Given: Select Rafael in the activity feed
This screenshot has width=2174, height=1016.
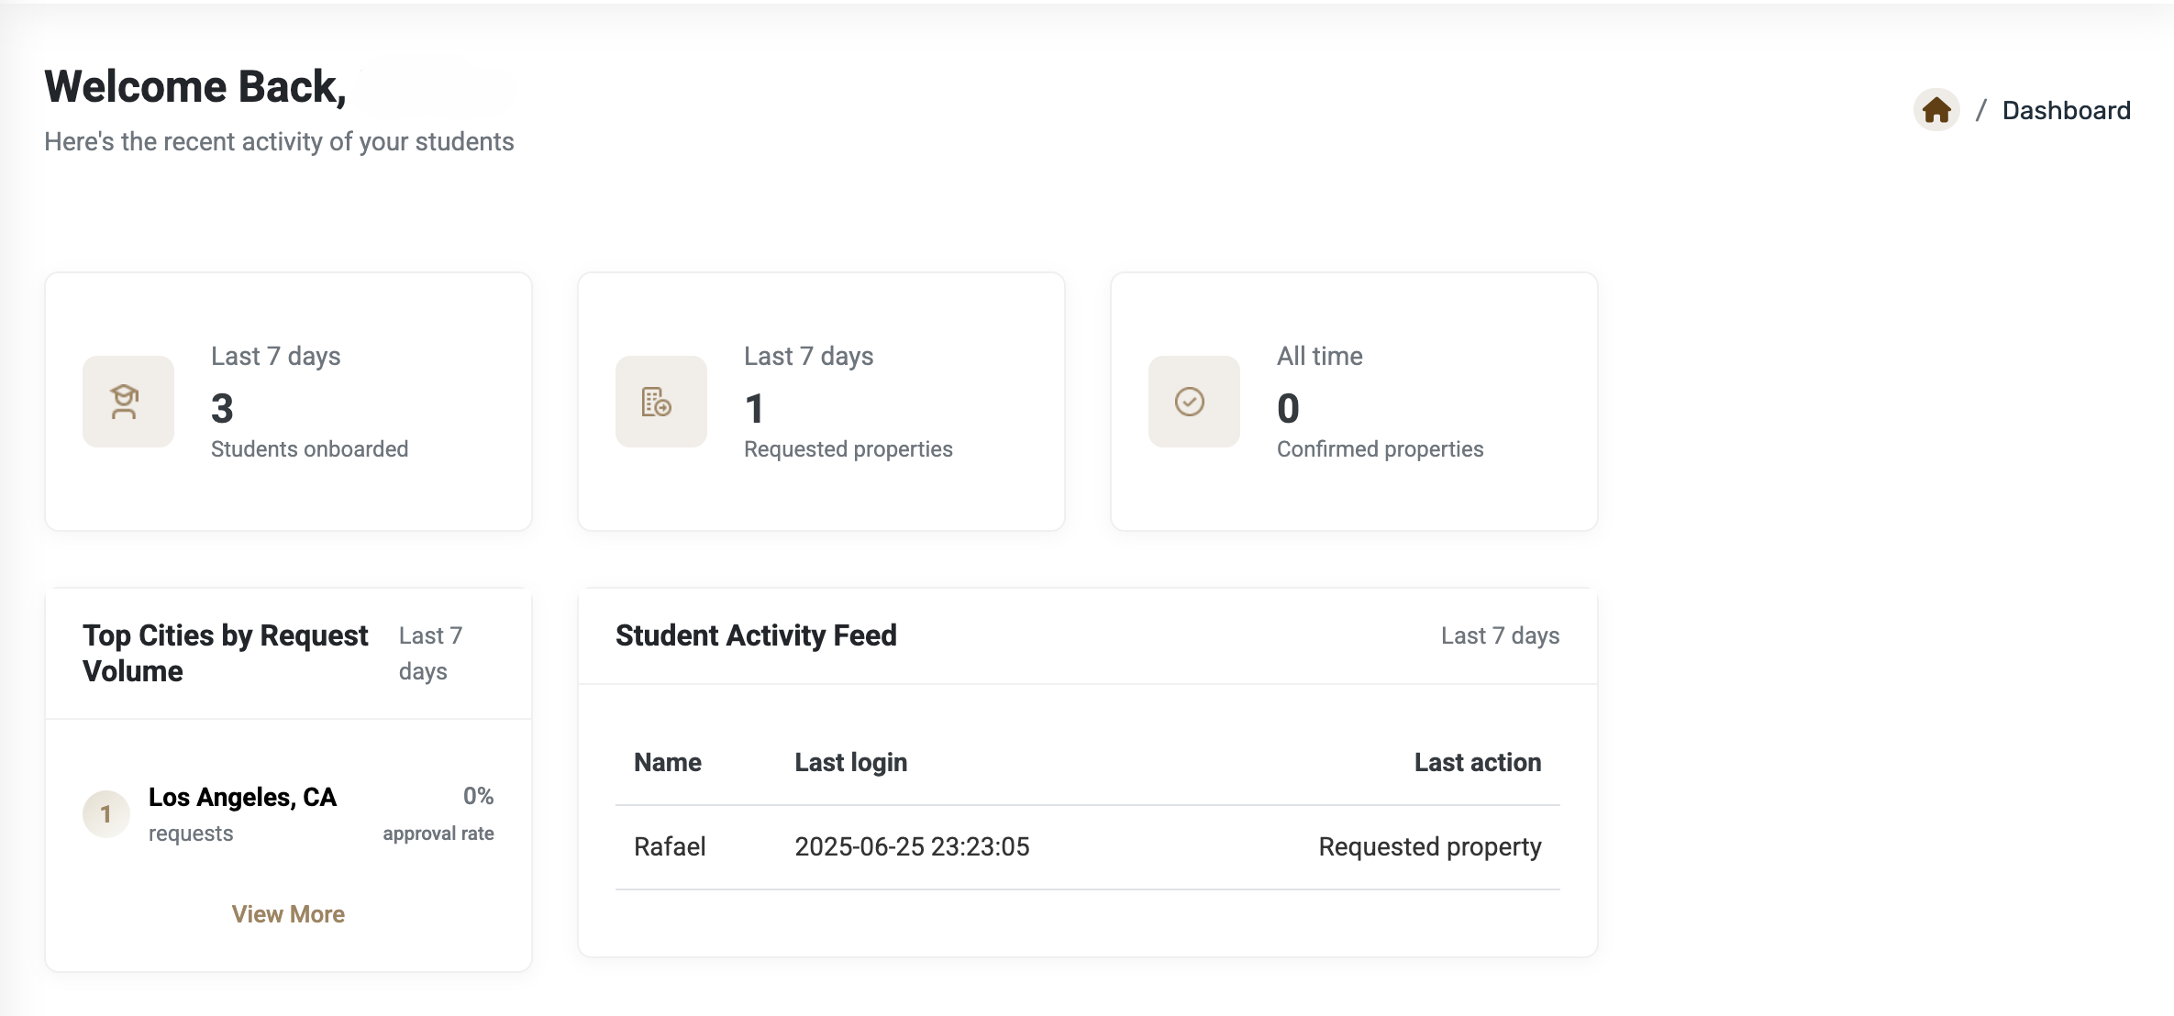Looking at the screenshot, I should coord(670,846).
